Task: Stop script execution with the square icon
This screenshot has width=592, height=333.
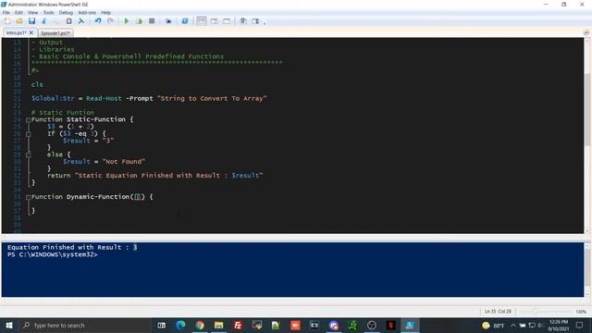Action: pyautogui.click(x=152, y=21)
